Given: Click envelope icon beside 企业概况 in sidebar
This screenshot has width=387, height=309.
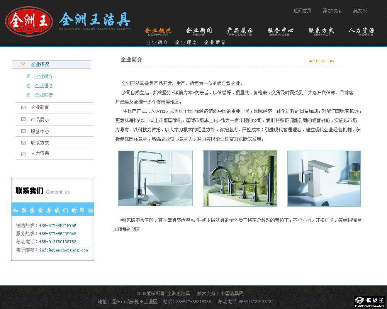Looking at the screenshot, I should tap(23, 65).
